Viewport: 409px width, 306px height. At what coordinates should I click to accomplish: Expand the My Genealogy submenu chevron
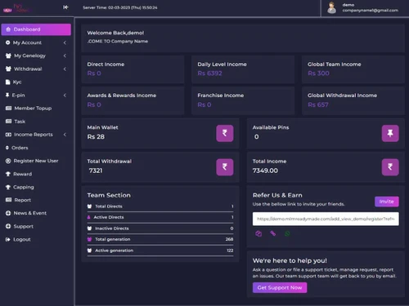(65, 55)
